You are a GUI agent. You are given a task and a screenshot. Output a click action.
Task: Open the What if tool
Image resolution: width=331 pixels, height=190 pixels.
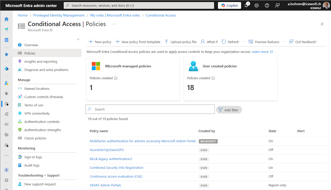coord(209,42)
